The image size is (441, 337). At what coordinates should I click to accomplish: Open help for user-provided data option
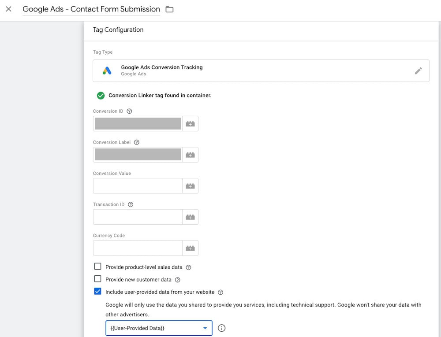point(221,293)
